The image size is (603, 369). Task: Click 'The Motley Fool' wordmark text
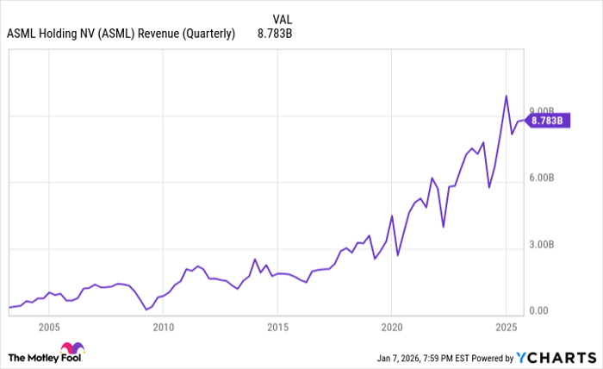point(45,359)
